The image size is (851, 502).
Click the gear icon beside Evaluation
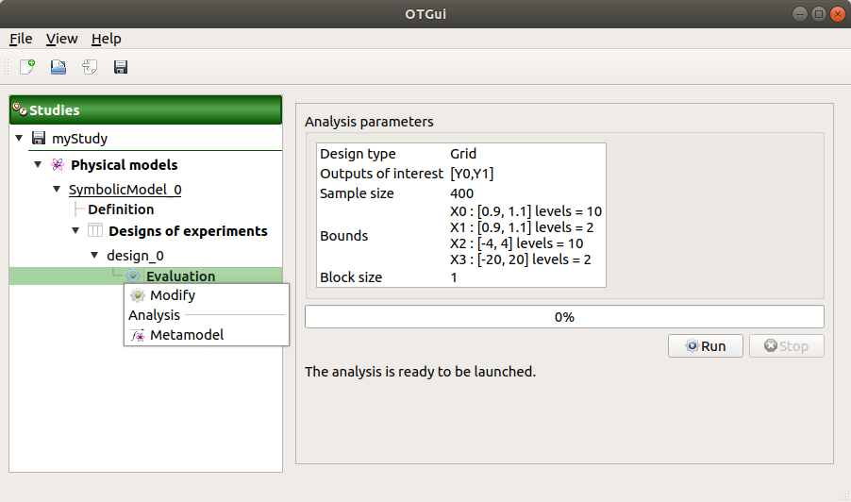click(133, 276)
